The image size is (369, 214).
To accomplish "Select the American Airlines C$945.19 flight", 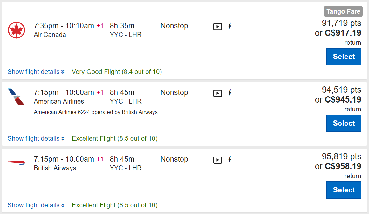I will (x=344, y=123).
